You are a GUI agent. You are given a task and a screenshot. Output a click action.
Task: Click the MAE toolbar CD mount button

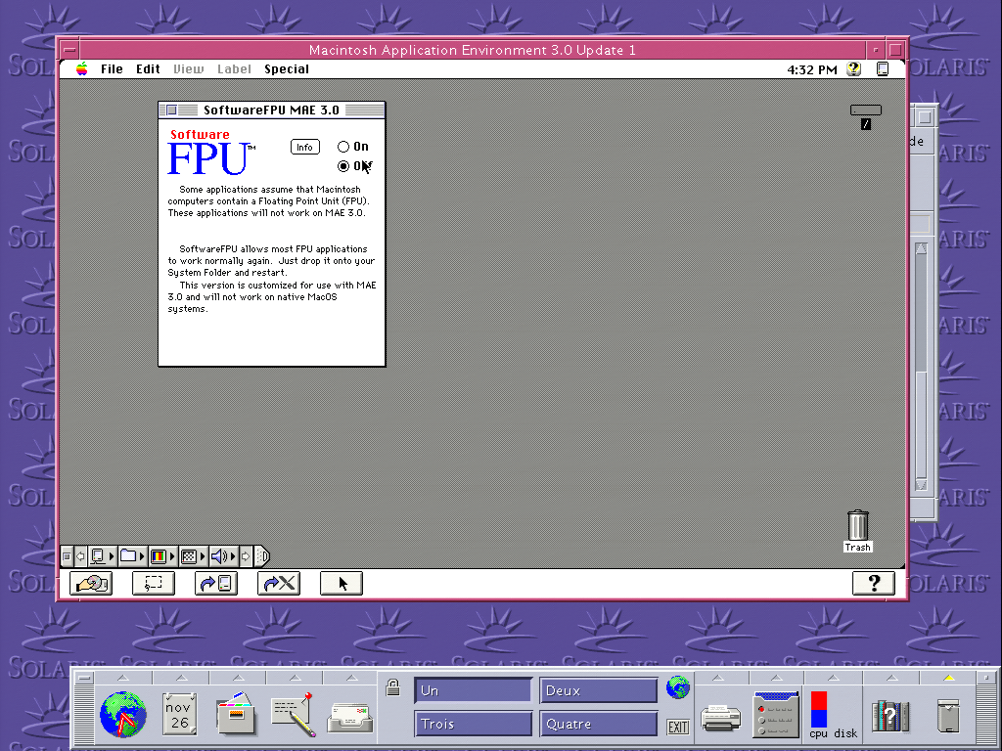pos(91,583)
